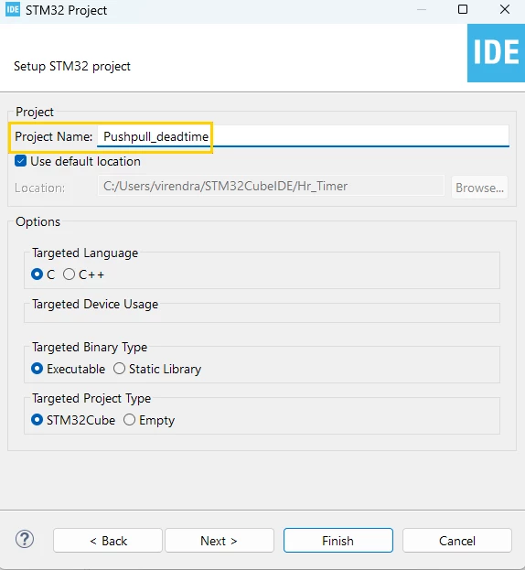
Task: Minimize the STM32 Project window
Action: pos(422,9)
